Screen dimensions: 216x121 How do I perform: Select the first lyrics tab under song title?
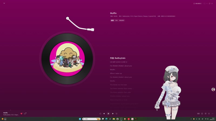pyautogui.click(x=112, y=20)
